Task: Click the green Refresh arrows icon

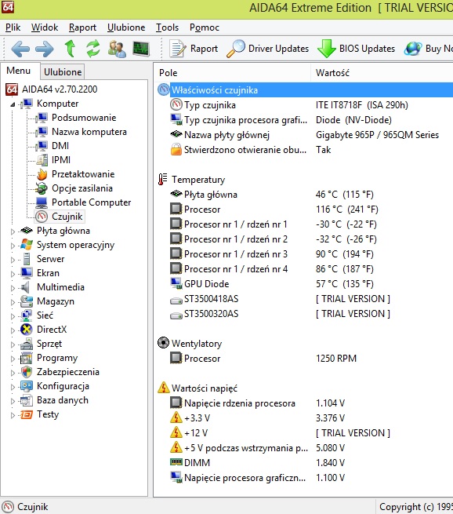Action: click(x=93, y=49)
